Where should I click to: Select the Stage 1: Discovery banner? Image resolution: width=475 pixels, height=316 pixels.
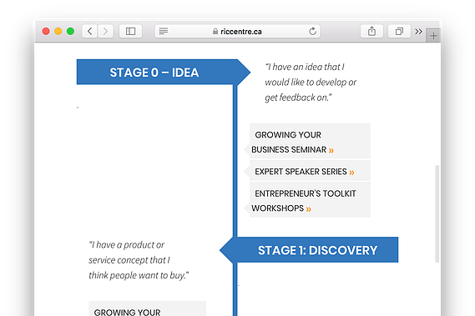pos(309,249)
